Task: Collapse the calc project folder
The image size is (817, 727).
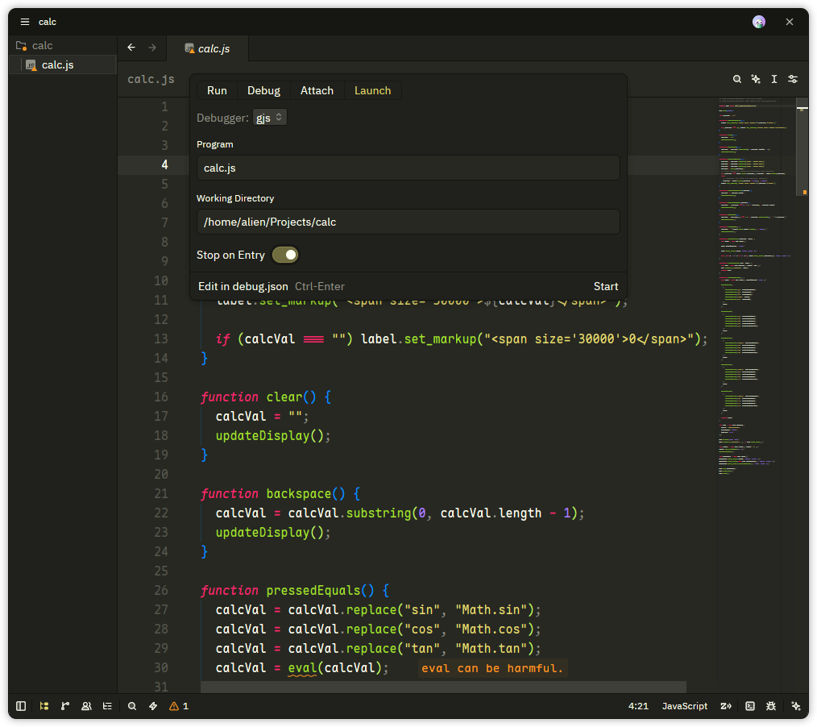Action: tap(63, 46)
